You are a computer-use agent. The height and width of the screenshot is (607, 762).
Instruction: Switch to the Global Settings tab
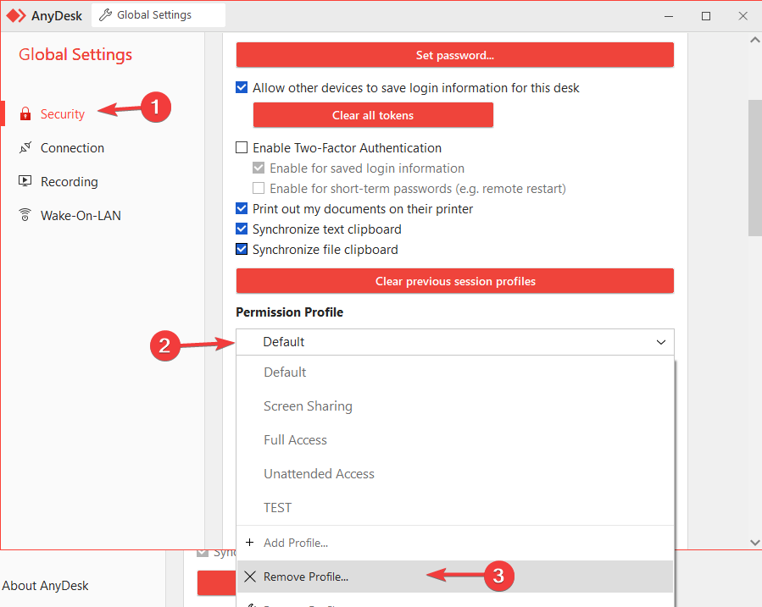coord(158,14)
